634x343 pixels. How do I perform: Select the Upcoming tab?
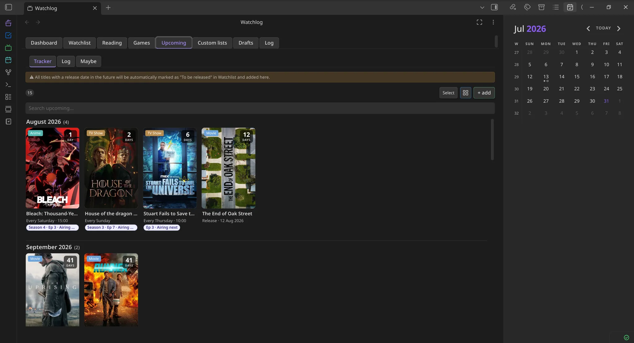click(174, 43)
